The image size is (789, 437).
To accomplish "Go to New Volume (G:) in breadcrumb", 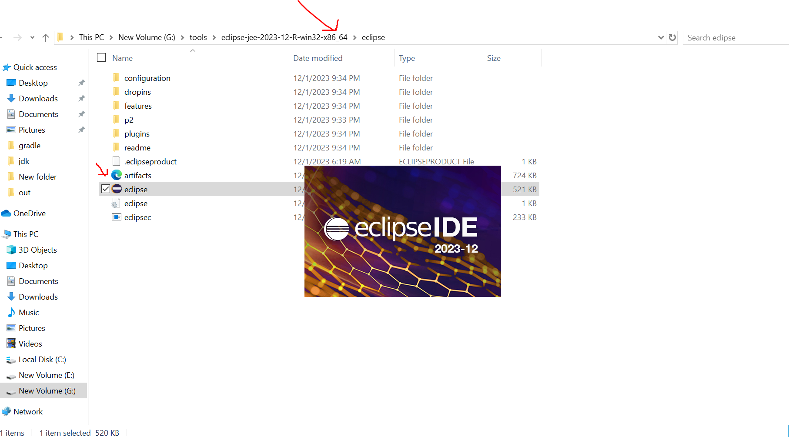I will pyautogui.click(x=147, y=37).
